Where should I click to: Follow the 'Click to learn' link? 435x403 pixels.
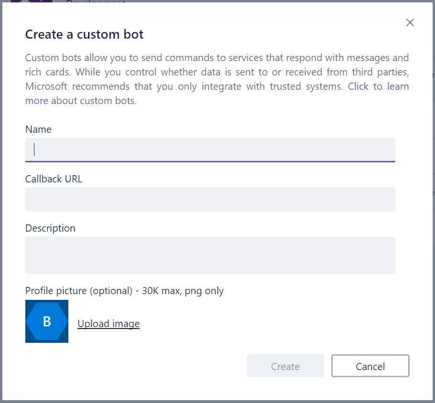pyautogui.click(x=378, y=86)
